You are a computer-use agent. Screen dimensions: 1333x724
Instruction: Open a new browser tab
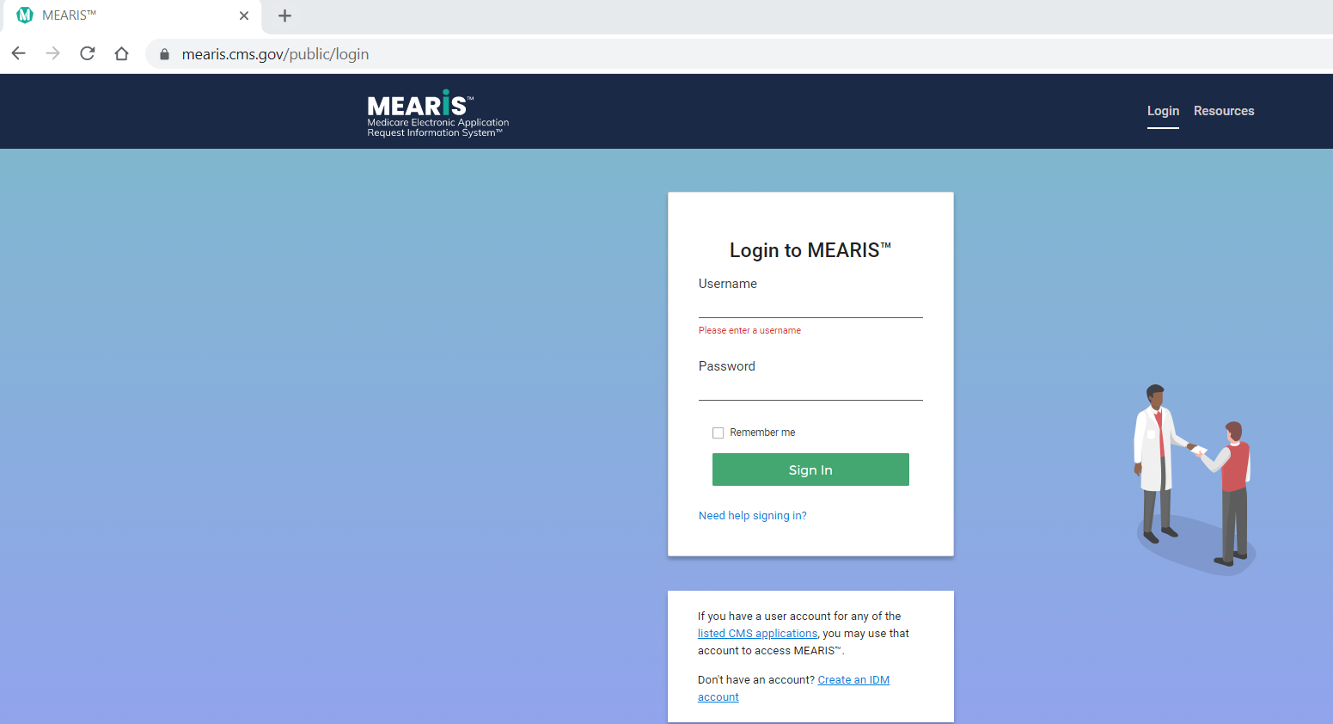tap(284, 15)
